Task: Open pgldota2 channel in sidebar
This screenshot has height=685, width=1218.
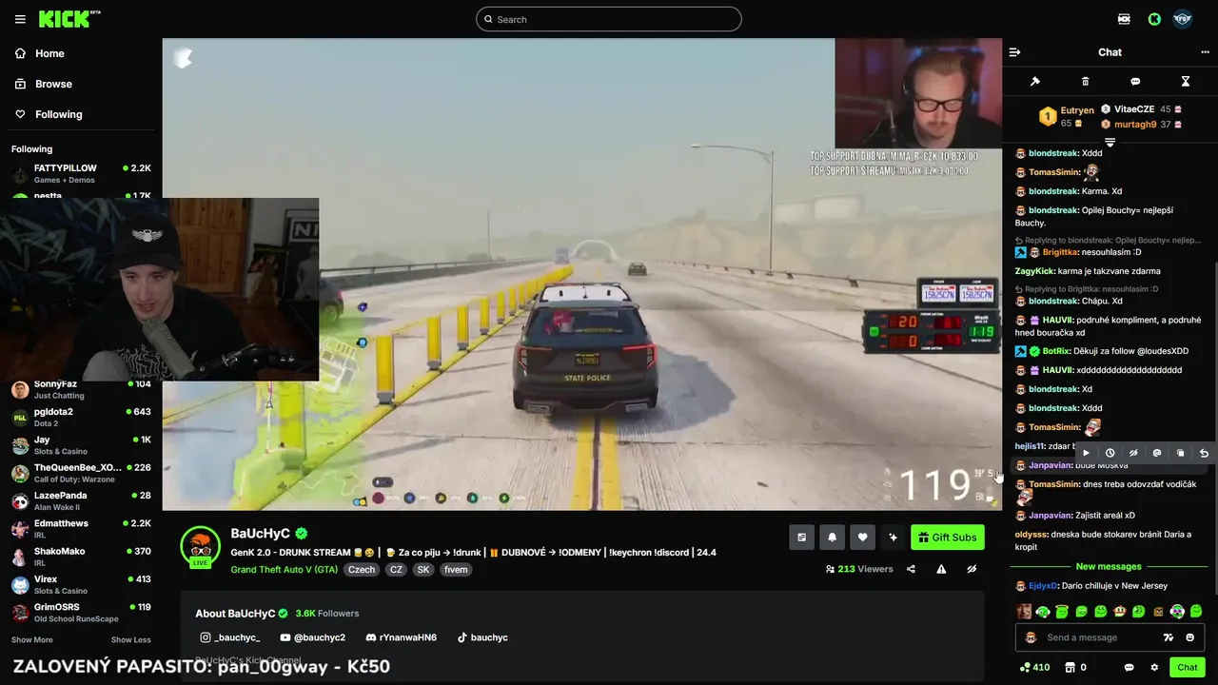Action: tap(81, 418)
